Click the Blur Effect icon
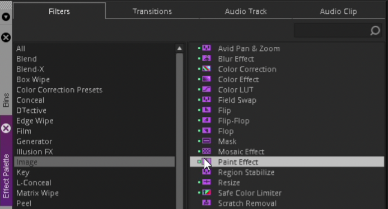Viewport: 388px width, 209px height. [x=207, y=58]
